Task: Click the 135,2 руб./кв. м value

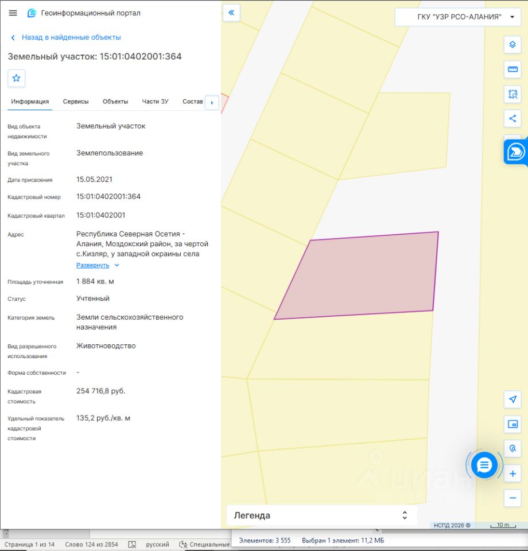Action: [x=103, y=418]
